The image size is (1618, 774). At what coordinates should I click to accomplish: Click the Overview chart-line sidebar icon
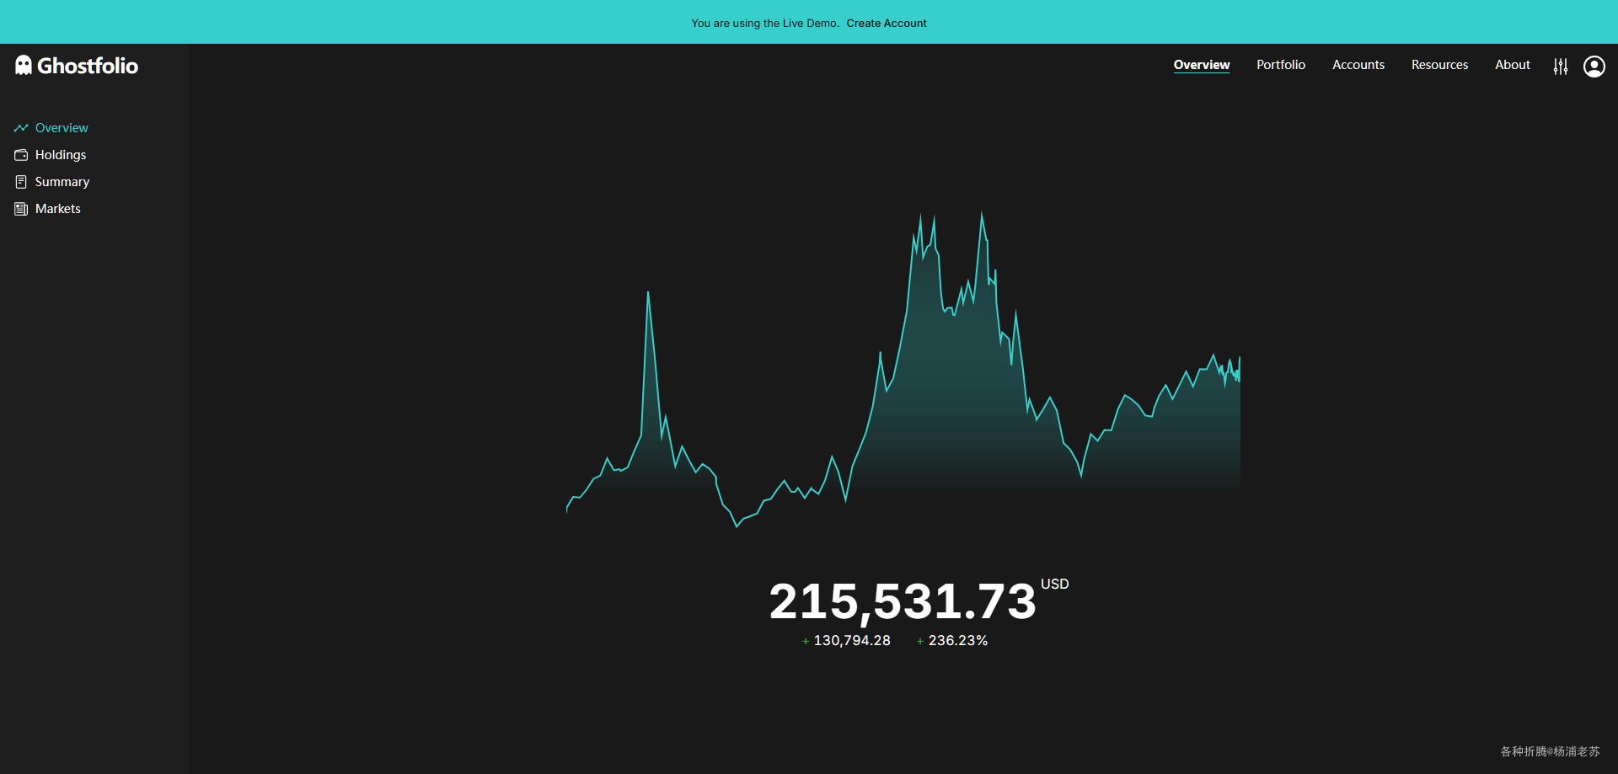click(21, 128)
